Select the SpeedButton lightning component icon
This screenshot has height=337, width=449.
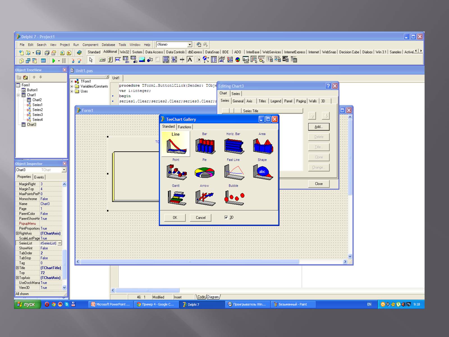click(x=110, y=60)
